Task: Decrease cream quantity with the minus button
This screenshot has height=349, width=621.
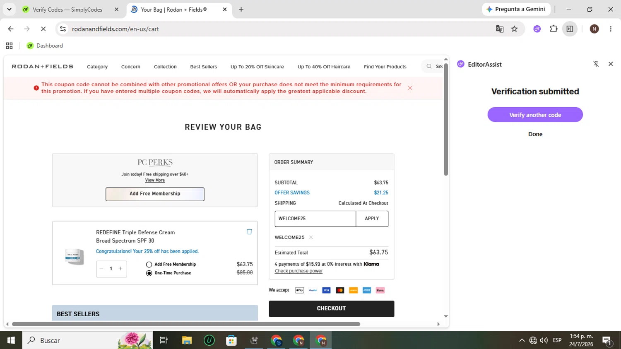Action: point(101,269)
